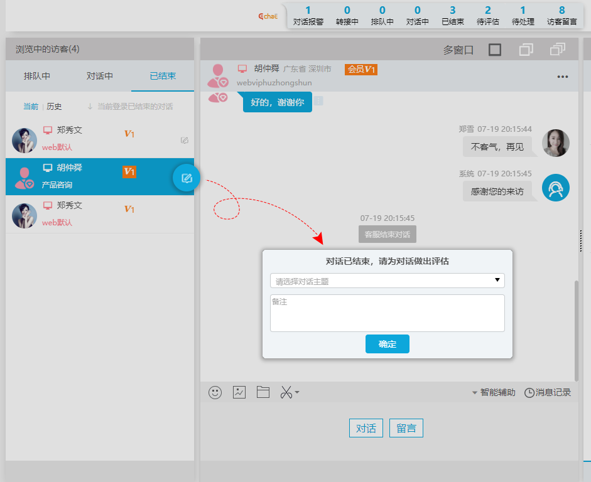Open 对话报警 counter
Image resolution: width=591 pixels, height=482 pixels.
point(308,16)
